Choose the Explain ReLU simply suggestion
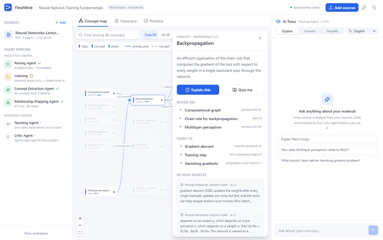Screen dimensions: 383x240 pyautogui.click(x=327, y=139)
